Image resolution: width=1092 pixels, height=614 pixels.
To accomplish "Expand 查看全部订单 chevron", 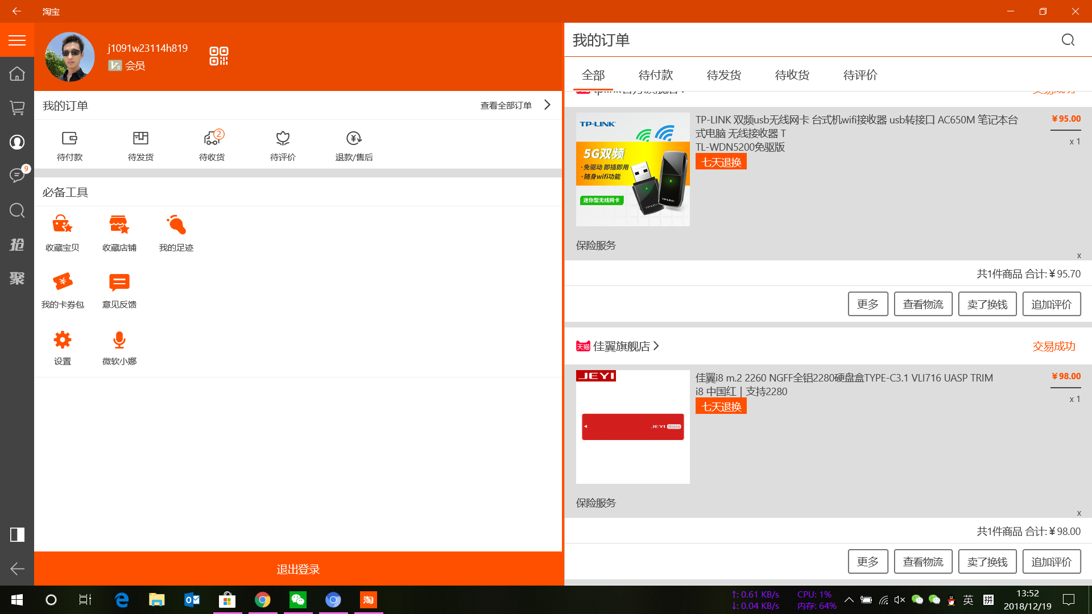I will pos(547,105).
